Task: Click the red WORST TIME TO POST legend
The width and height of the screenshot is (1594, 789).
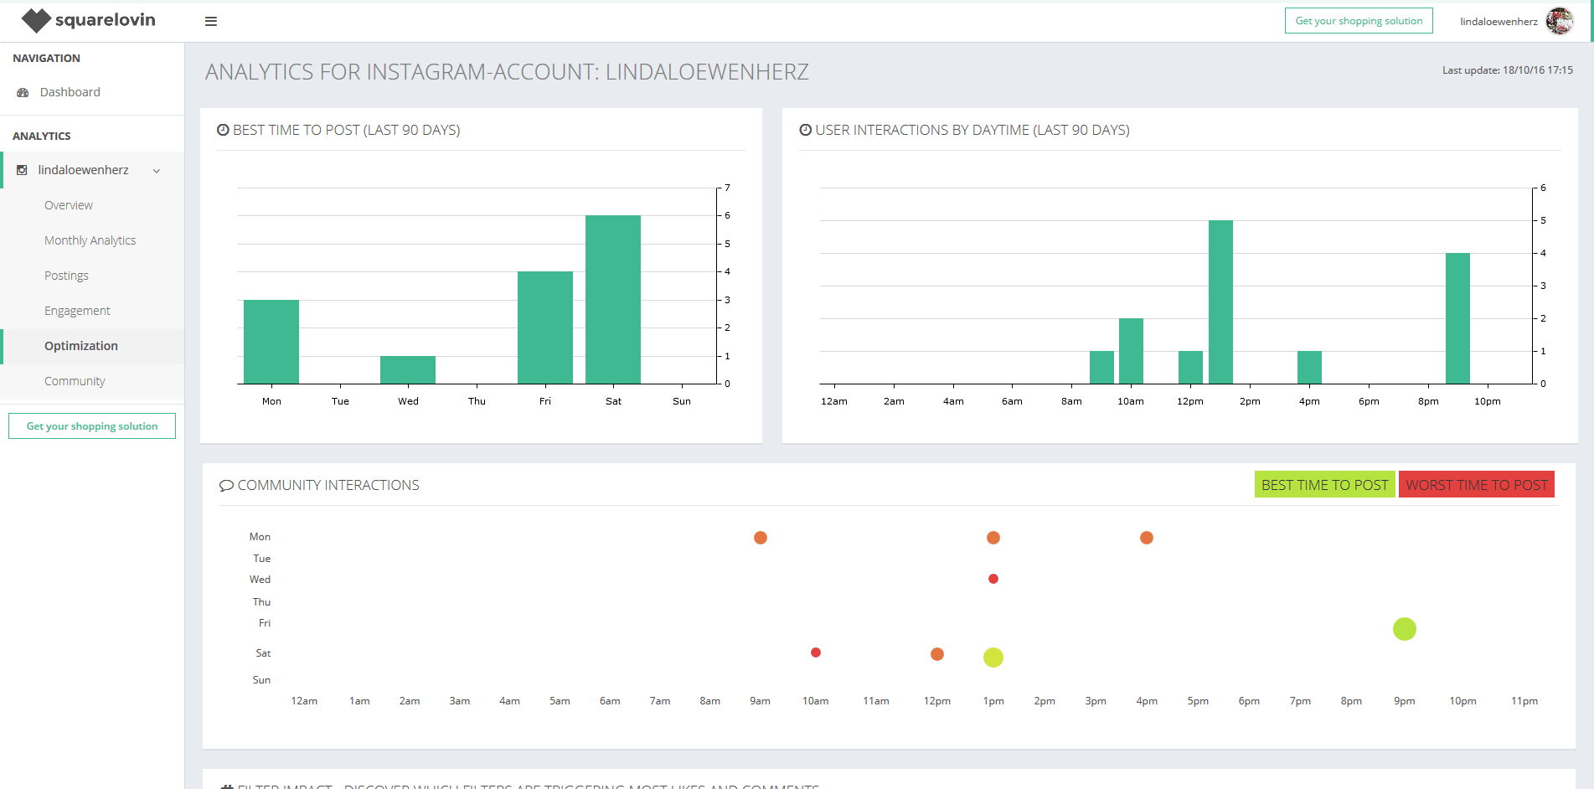Action: point(1477,485)
